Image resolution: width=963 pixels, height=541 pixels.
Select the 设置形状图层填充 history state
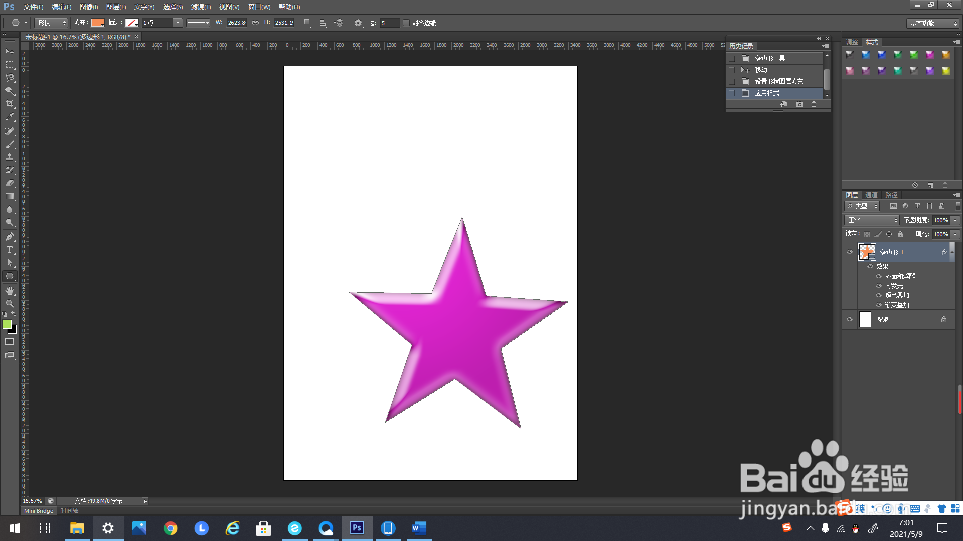(x=775, y=81)
